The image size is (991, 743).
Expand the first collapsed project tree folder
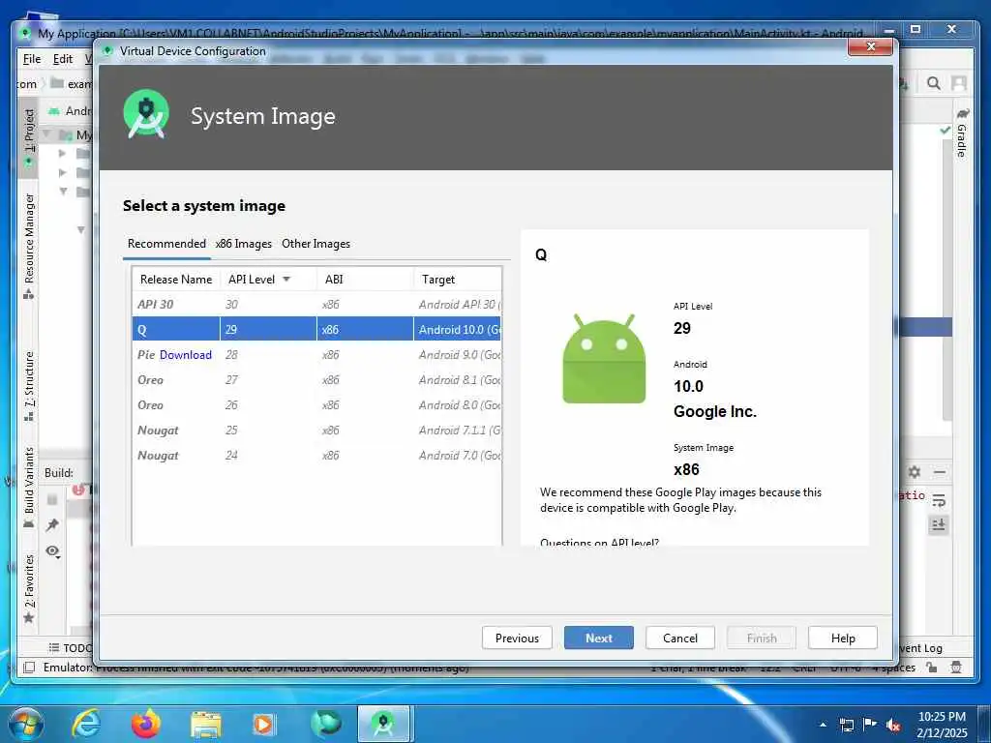click(x=62, y=153)
